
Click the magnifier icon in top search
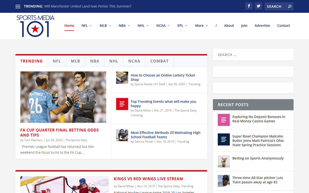(x=290, y=7)
